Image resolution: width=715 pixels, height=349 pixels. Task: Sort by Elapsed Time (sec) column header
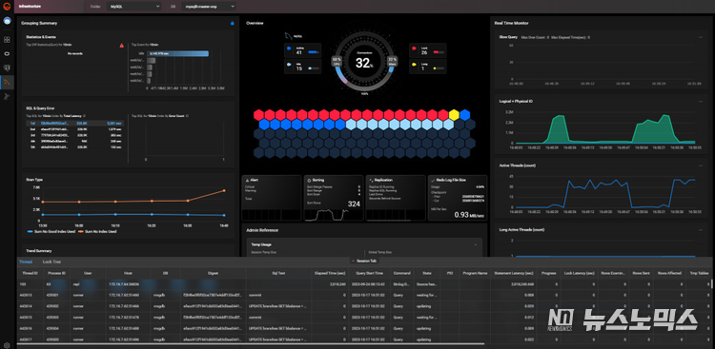330,273
